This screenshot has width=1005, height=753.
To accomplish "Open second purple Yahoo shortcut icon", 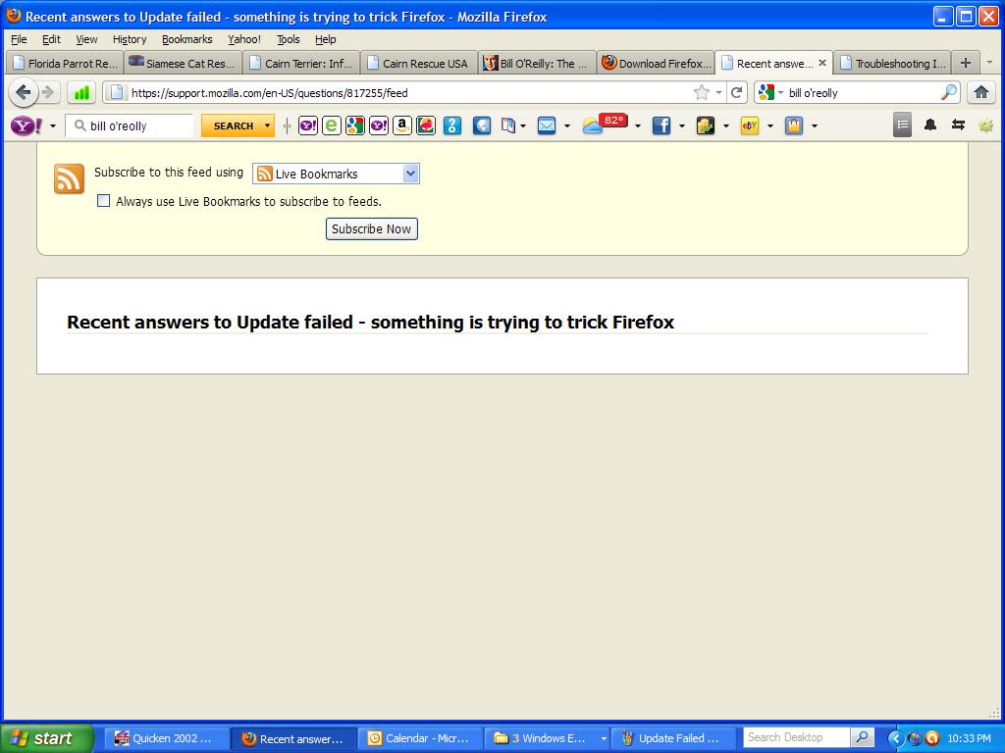I will click(x=379, y=126).
